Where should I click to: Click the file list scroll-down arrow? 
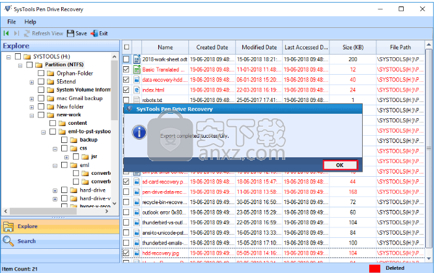pyautogui.click(x=428, y=259)
